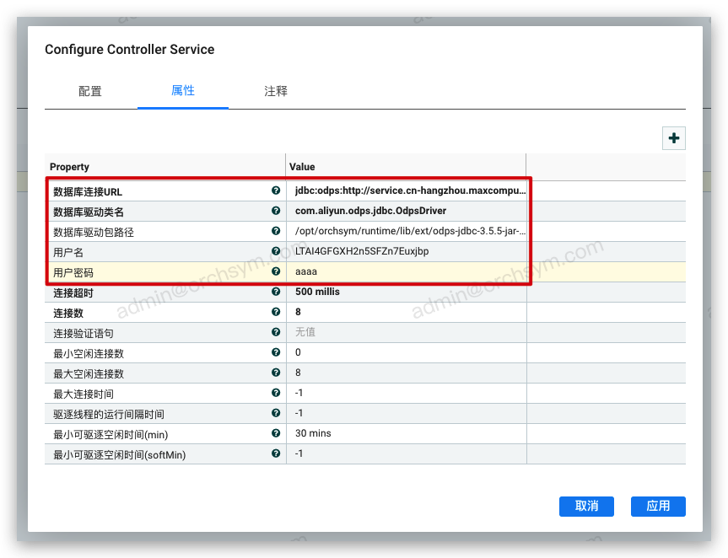Open the 注释 tab
The height and width of the screenshot is (558, 728).
[276, 91]
